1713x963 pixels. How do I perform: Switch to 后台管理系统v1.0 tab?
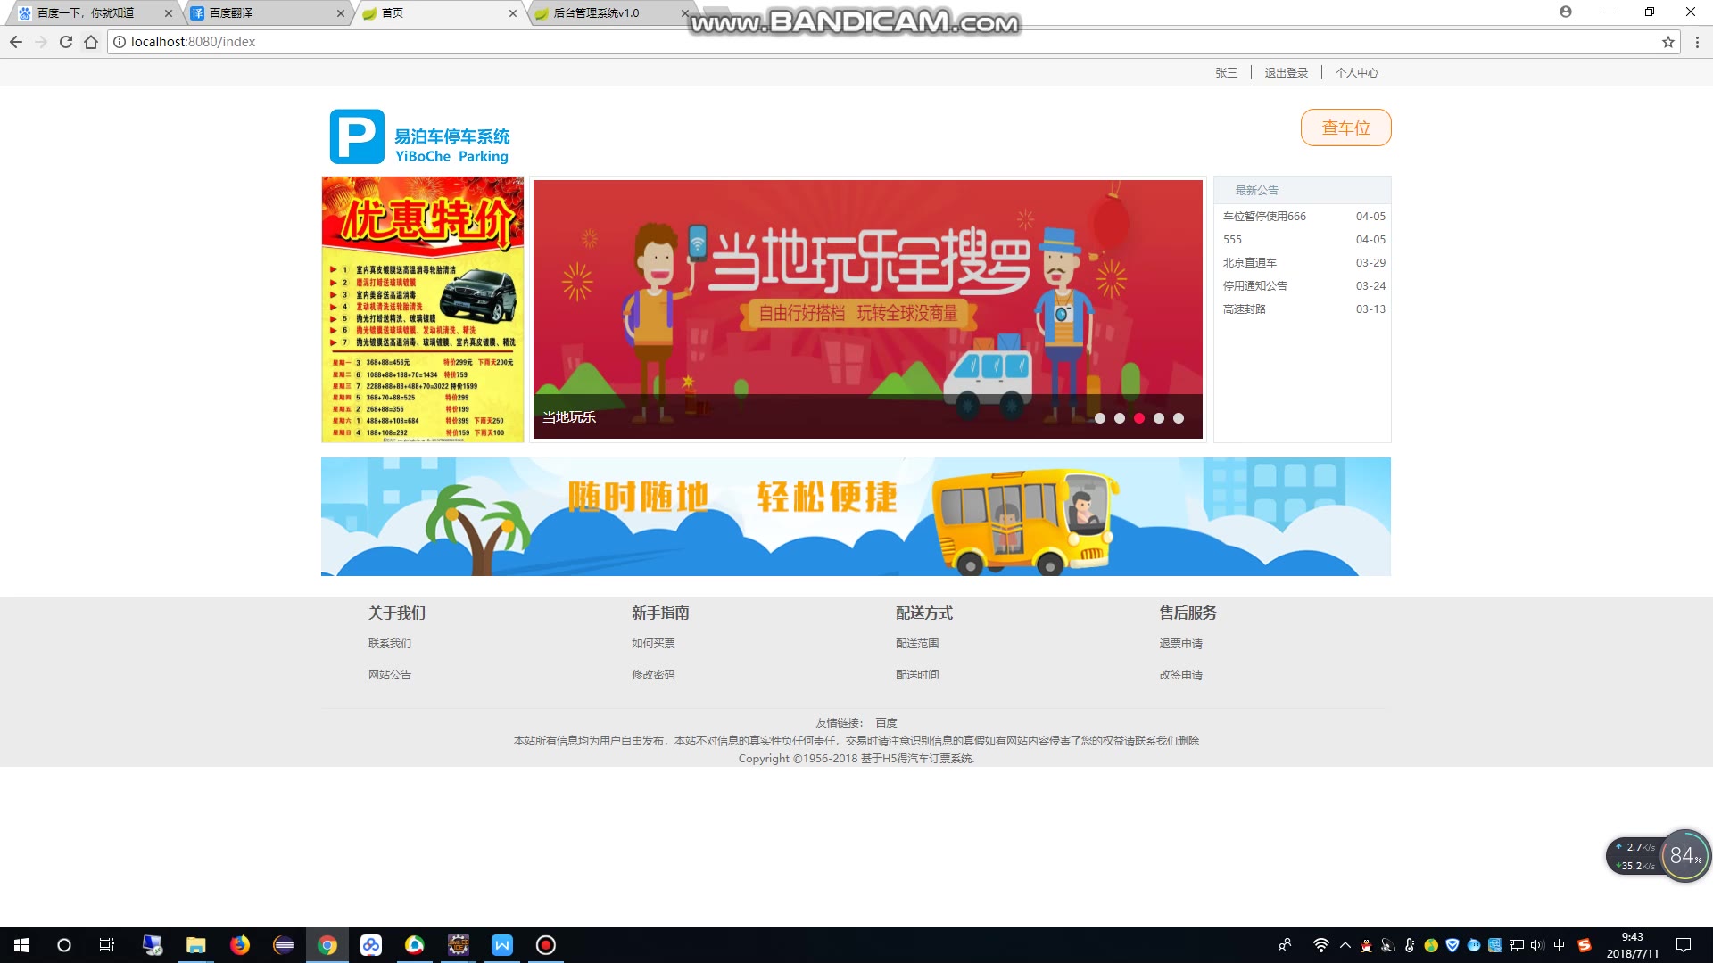596,13
